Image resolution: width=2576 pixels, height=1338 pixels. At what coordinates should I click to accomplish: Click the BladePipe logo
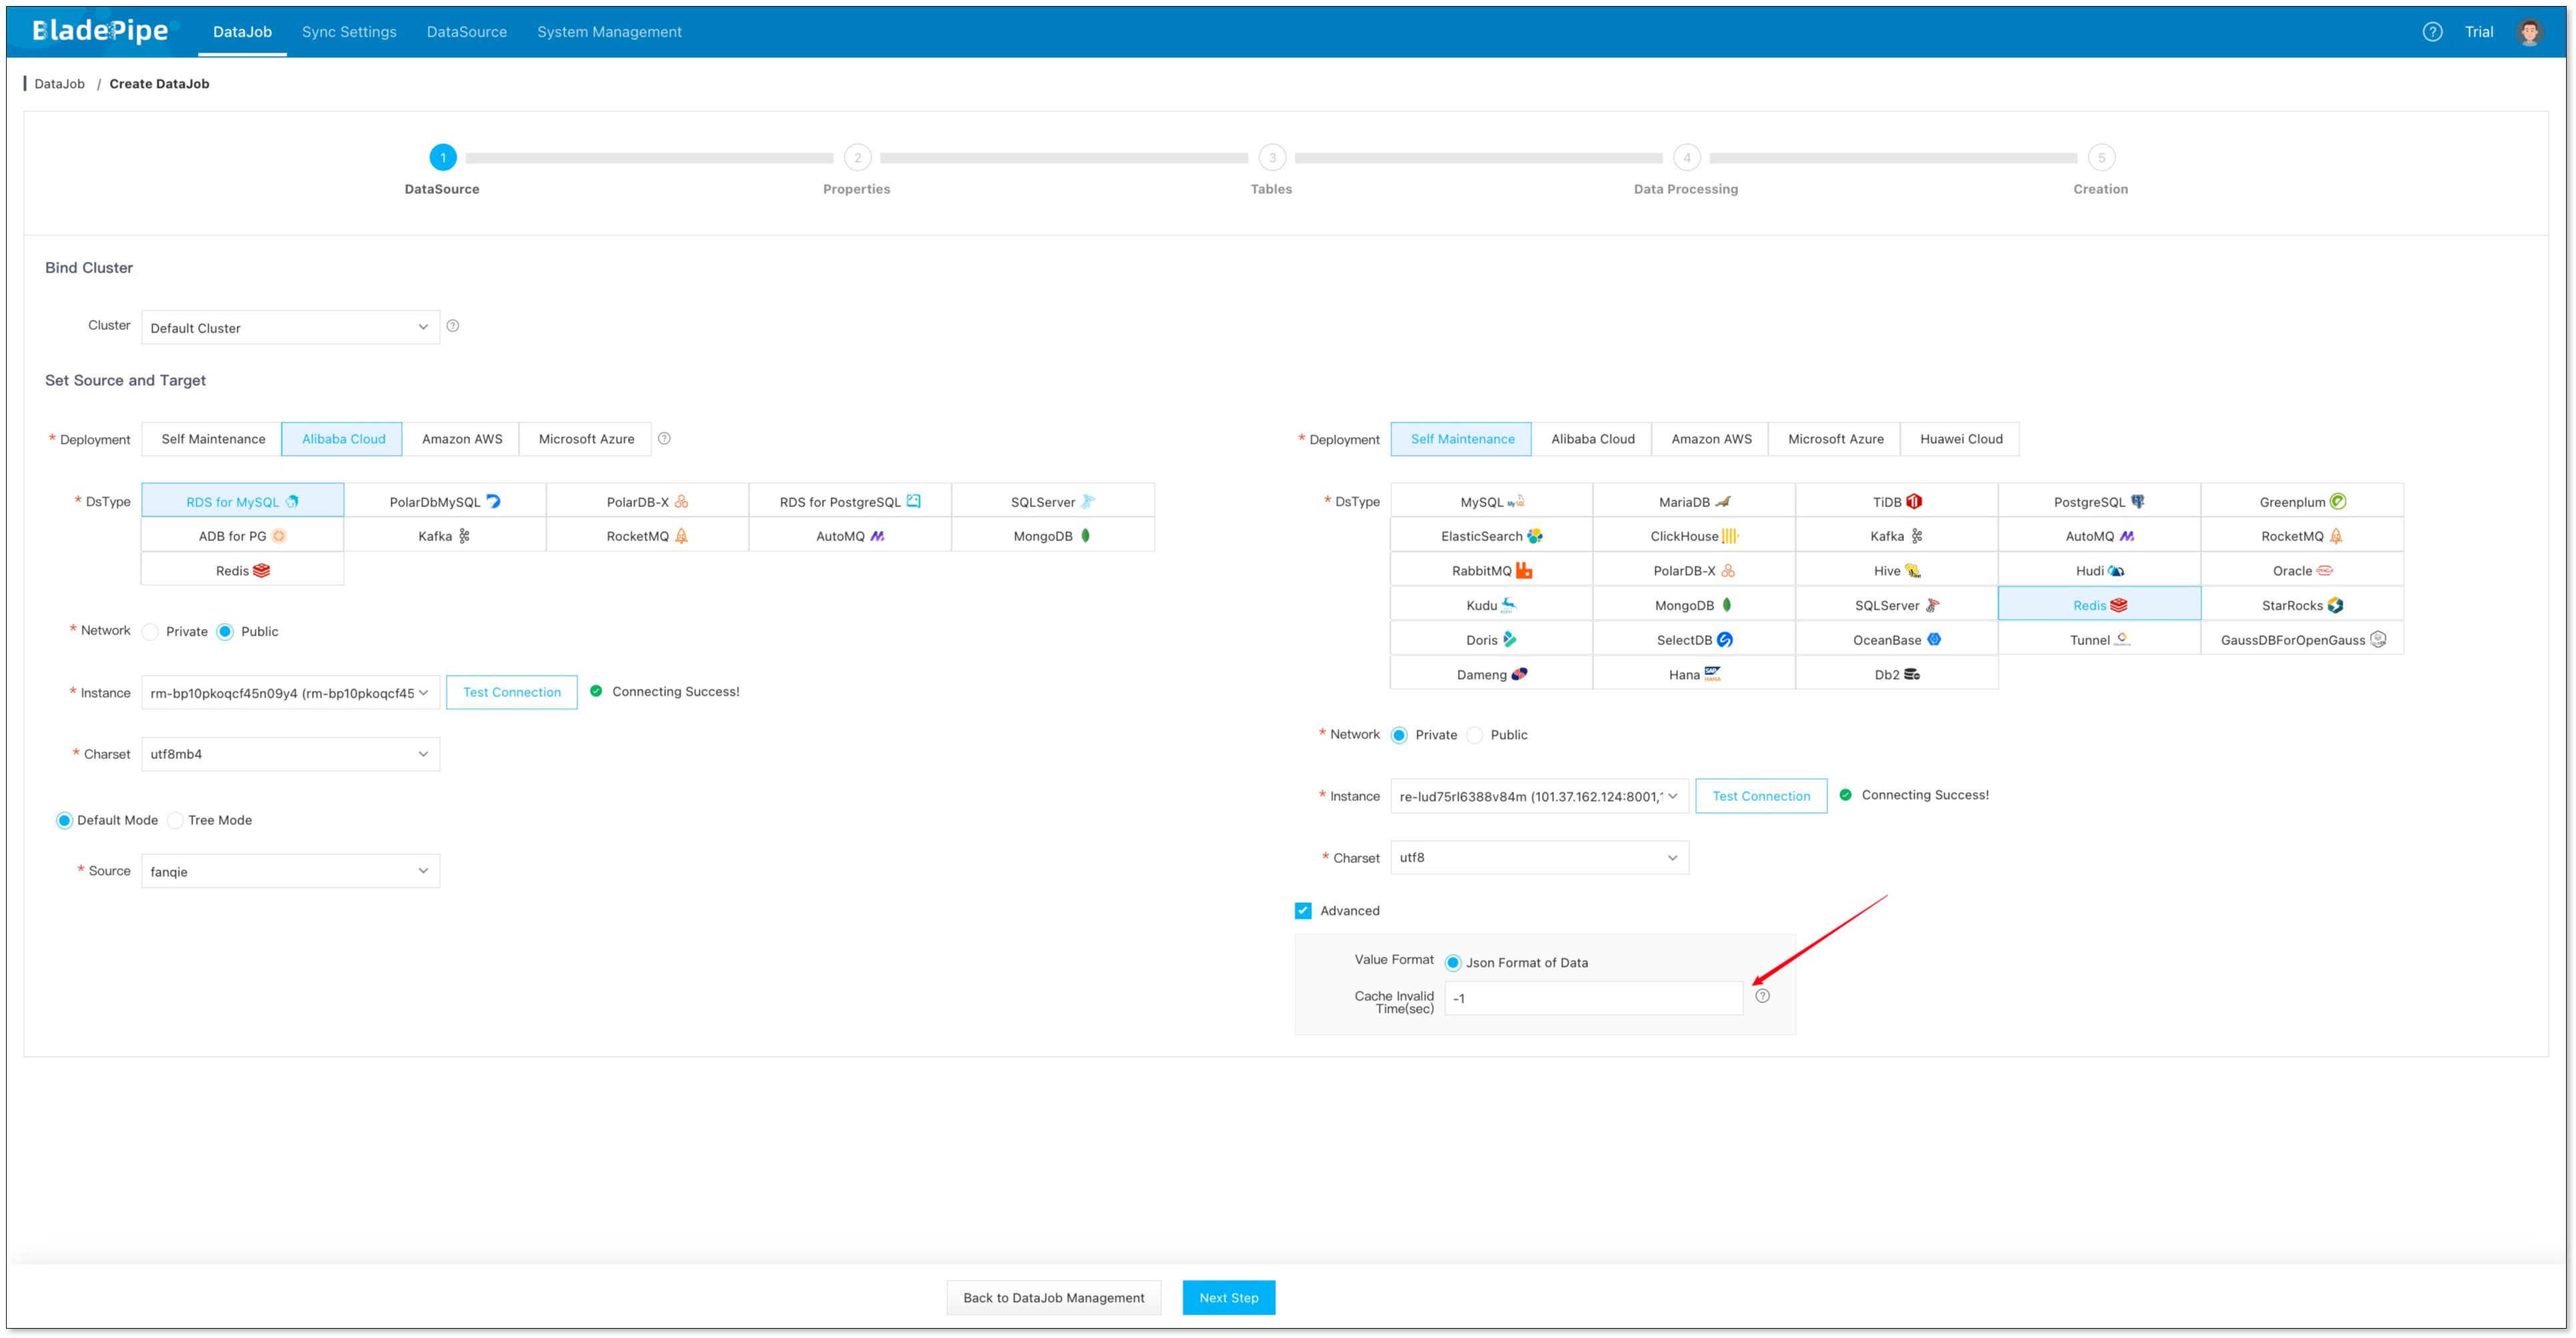pyautogui.click(x=100, y=31)
